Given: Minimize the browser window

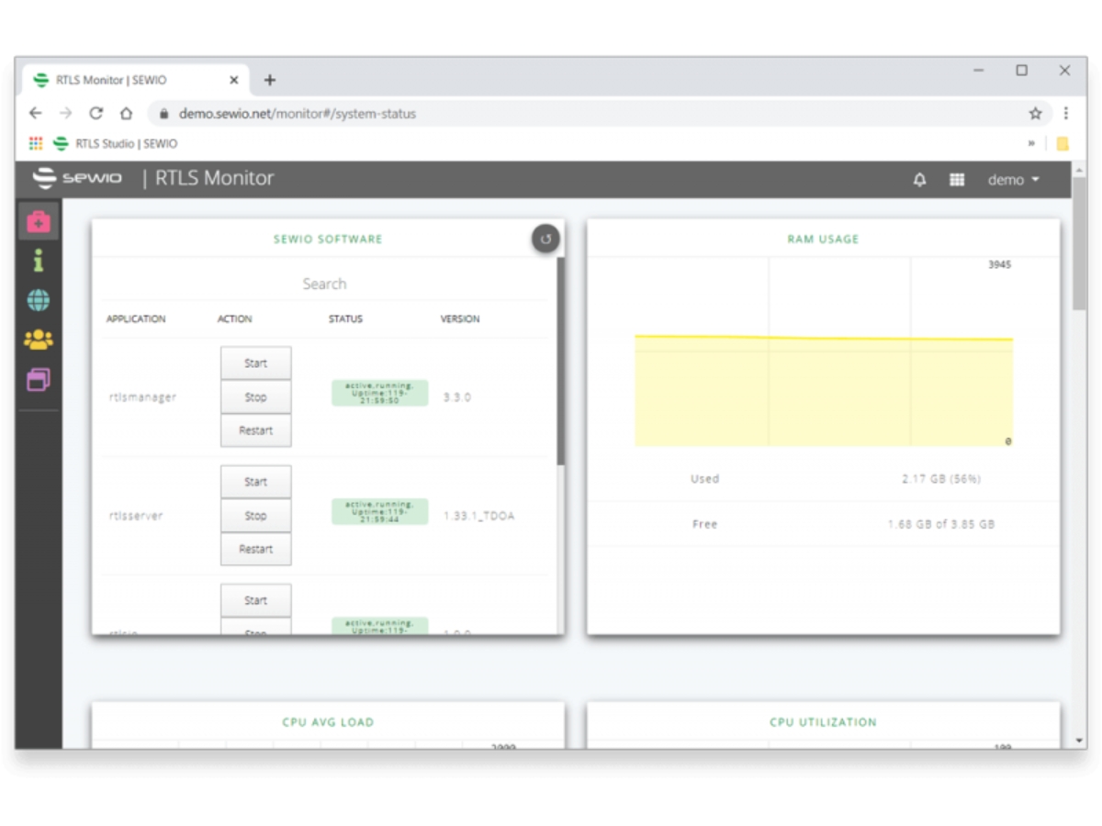Looking at the screenshot, I should [x=979, y=71].
